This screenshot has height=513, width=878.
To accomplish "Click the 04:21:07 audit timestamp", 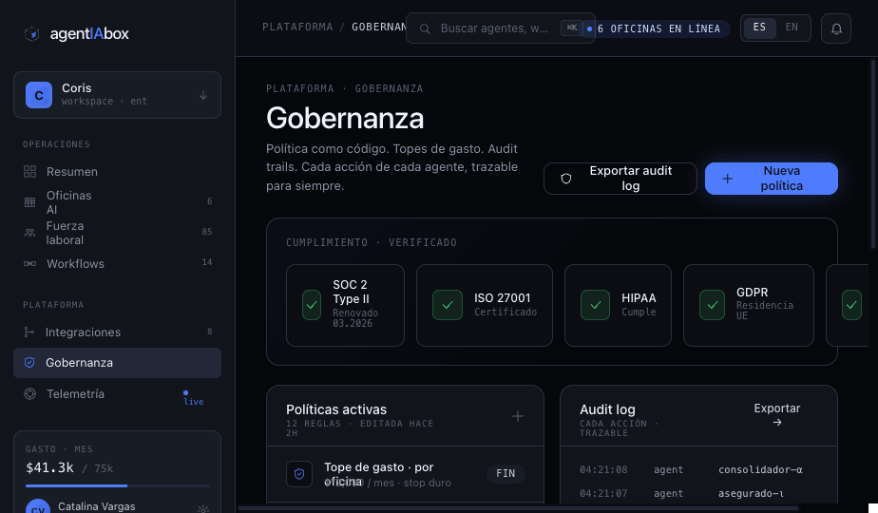I will tap(603, 493).
